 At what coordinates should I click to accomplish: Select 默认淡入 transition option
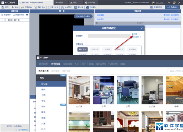[82, 49]
